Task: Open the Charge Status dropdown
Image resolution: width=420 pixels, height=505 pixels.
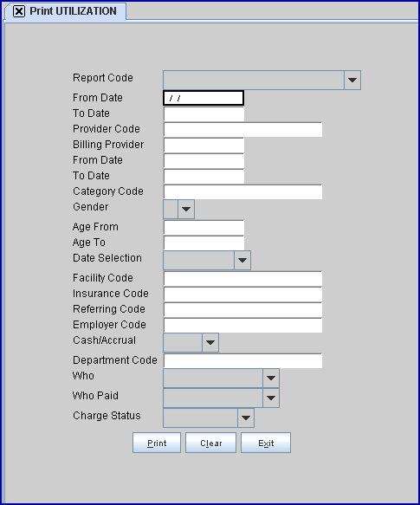Action: click(x=246, y=418)
